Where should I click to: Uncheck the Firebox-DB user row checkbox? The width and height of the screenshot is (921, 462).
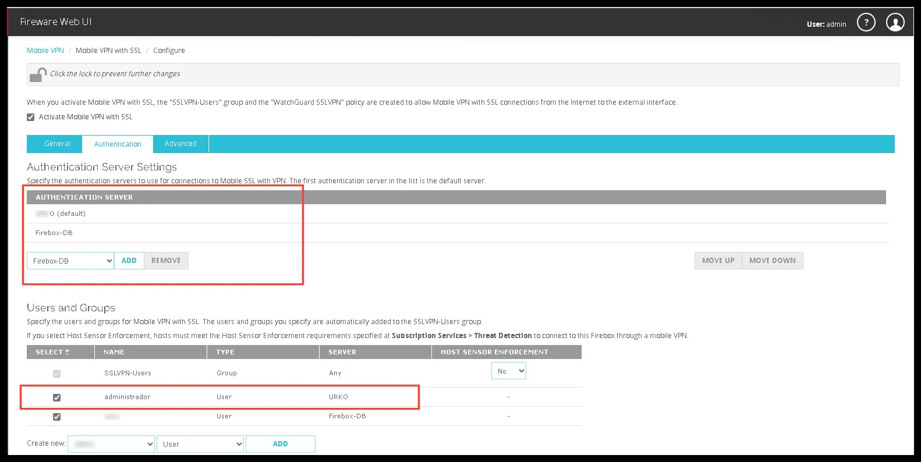pyautogui.click(x=56, y=417)
